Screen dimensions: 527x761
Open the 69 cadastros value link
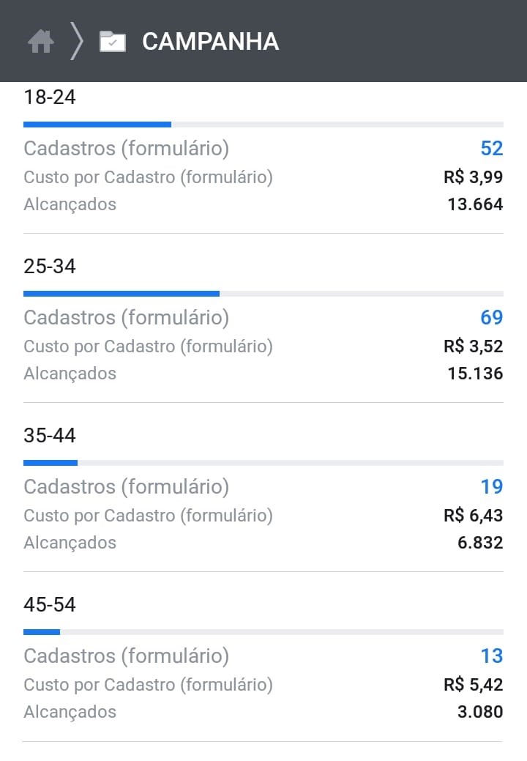click(x=492, y=317)
